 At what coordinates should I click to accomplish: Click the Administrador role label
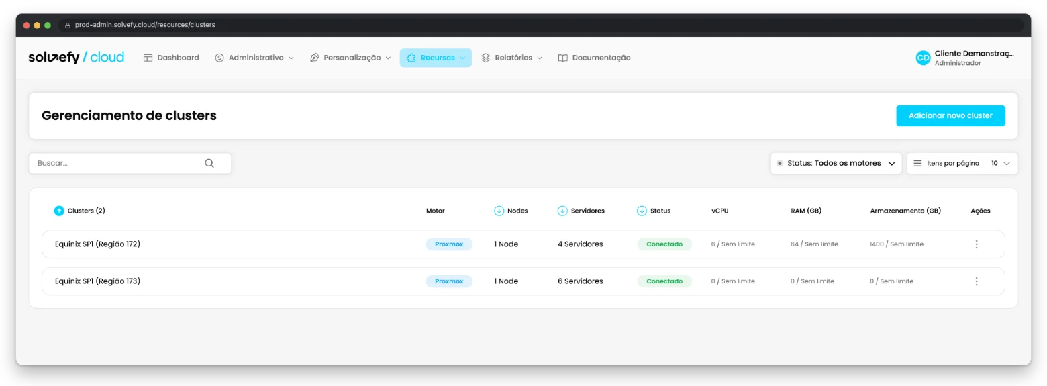pyautogui.click(x=958, y=63)
